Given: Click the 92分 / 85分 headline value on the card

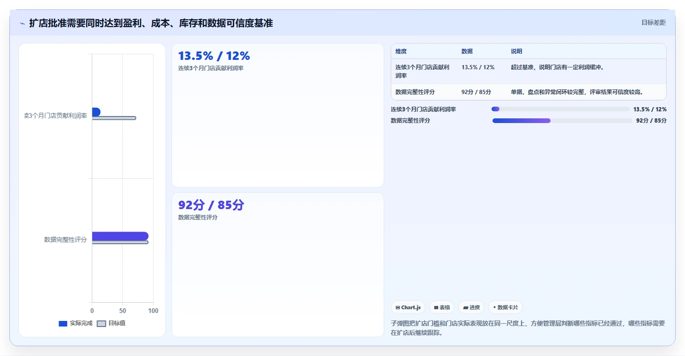Looking at the screenshot, I should pyautogui.click(x=211, y=205).
